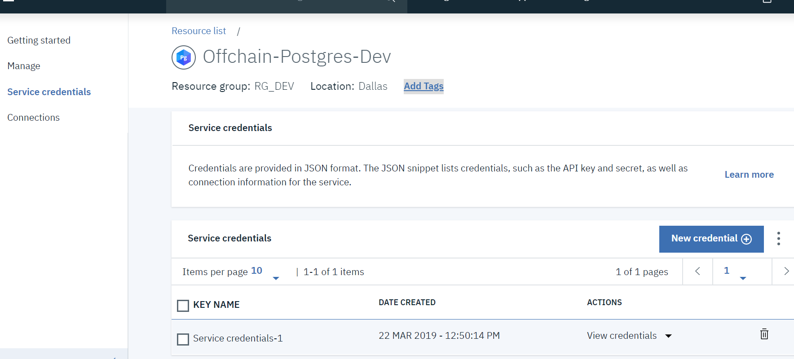Select Service credentials in sidebar
Viewport: 794px width, 359px height.
49,92
